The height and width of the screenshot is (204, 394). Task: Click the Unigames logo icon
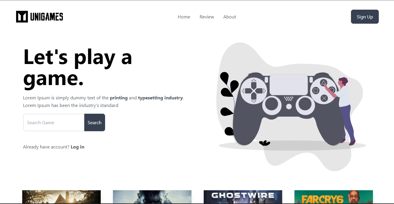click(22, 17)
